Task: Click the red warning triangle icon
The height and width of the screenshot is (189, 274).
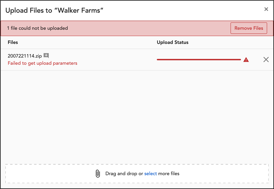Action: click(246, 60)
